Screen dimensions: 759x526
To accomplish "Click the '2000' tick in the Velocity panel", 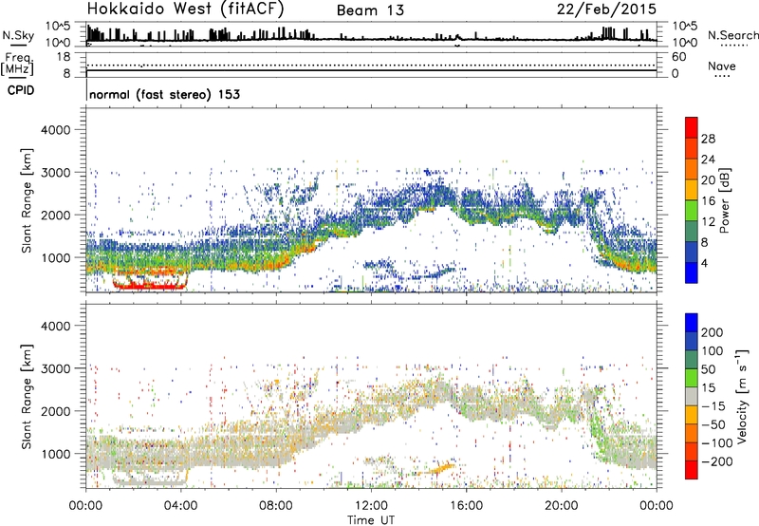I will coord(55,411).
